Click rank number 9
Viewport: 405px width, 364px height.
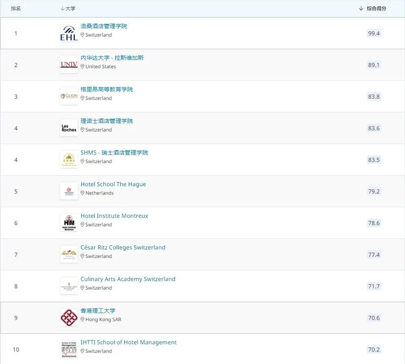(16, 318)
